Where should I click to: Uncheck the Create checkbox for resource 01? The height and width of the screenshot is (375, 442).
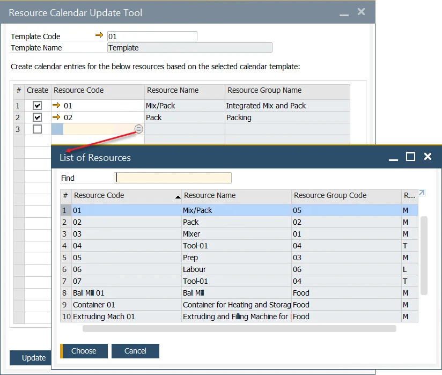tap(36, 105)
